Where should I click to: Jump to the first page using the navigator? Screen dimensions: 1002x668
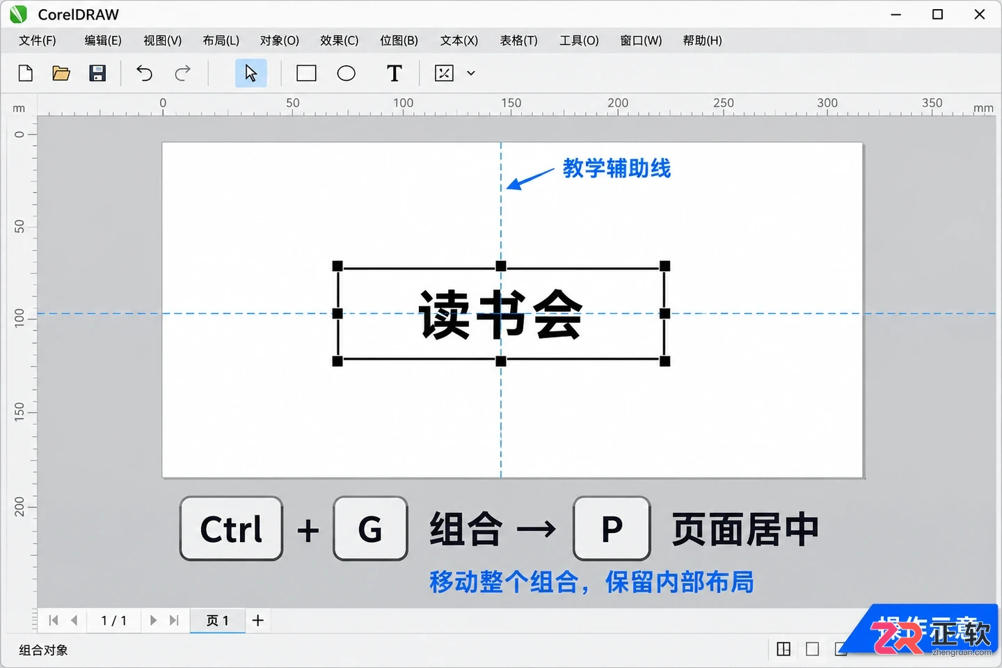[x=54, y=620]
